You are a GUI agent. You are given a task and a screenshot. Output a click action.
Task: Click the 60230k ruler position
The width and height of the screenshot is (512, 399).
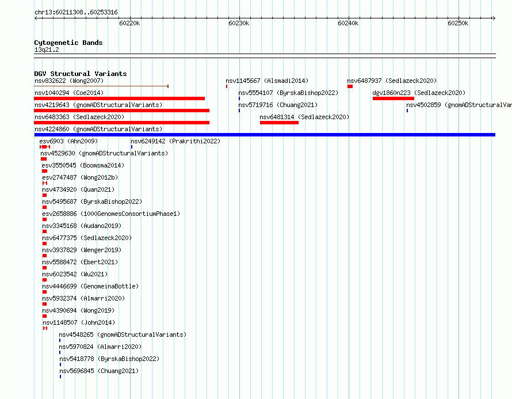(239, 23)
